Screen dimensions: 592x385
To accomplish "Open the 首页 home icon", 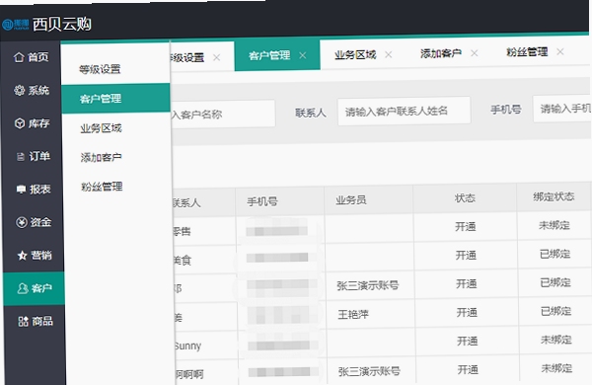I will tap(19, 57).
